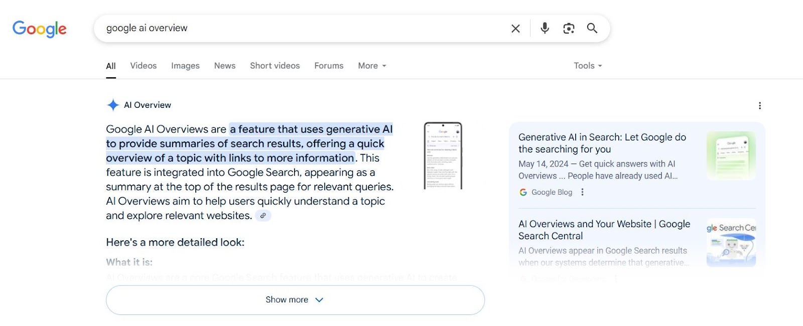803x326 pixels.
Task: Click the 'AI Overview' label text
Action: click(x=148, y=105)
